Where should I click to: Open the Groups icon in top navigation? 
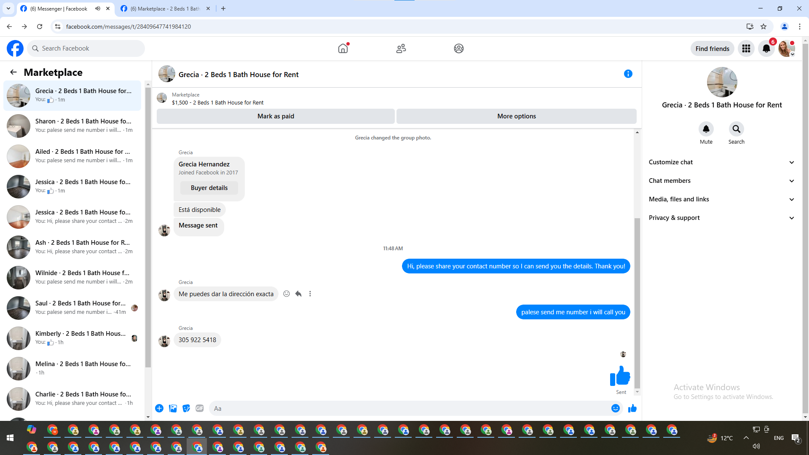click(x=459, y=48)
